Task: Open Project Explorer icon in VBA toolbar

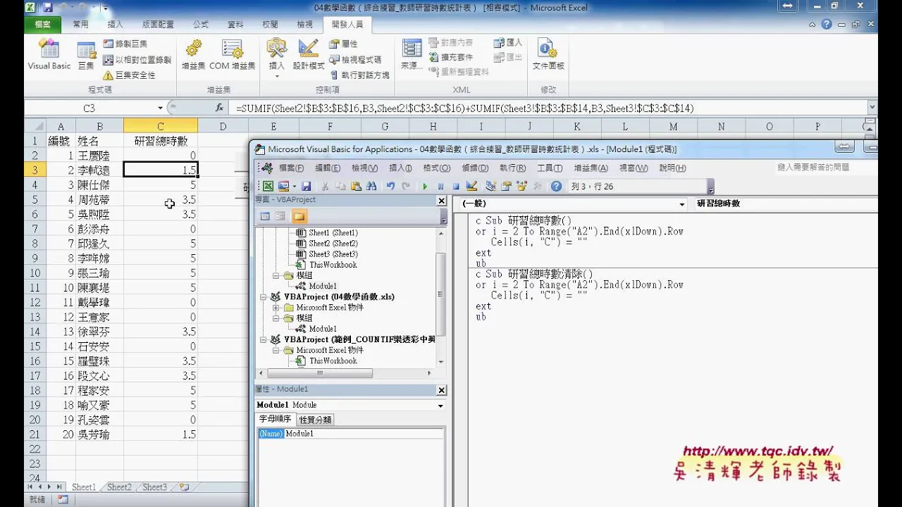Action: point(491,187)
